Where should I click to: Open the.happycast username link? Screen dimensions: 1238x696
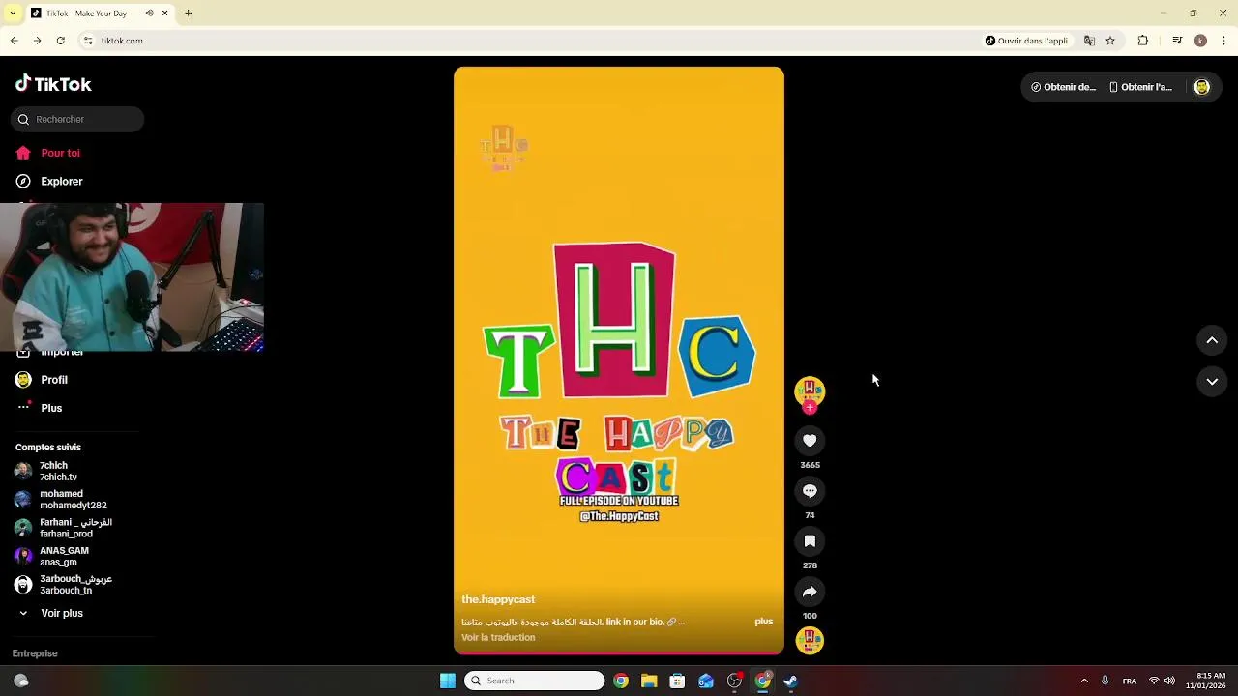498,599
